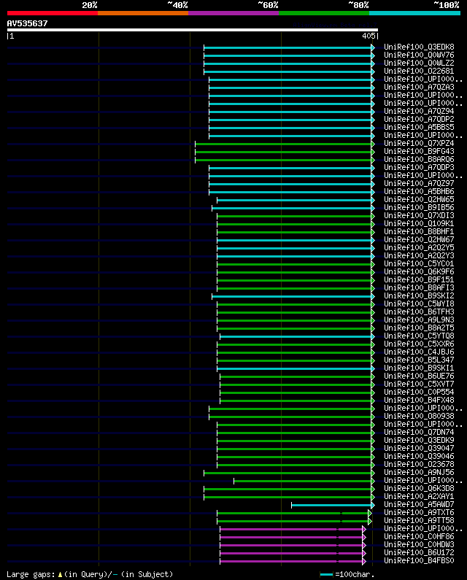Click the UniRef100_A9L9N3 label
This screenshot has height=580, width=467.
[419, 320]
